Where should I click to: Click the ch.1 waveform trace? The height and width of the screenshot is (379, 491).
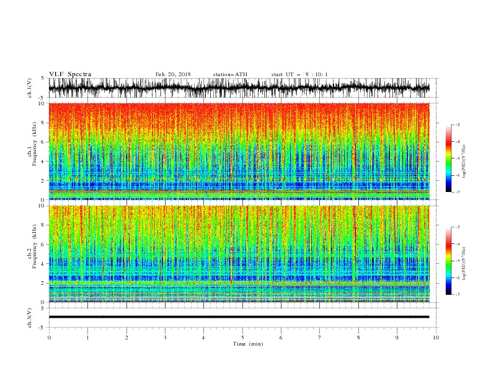point(239,88)
